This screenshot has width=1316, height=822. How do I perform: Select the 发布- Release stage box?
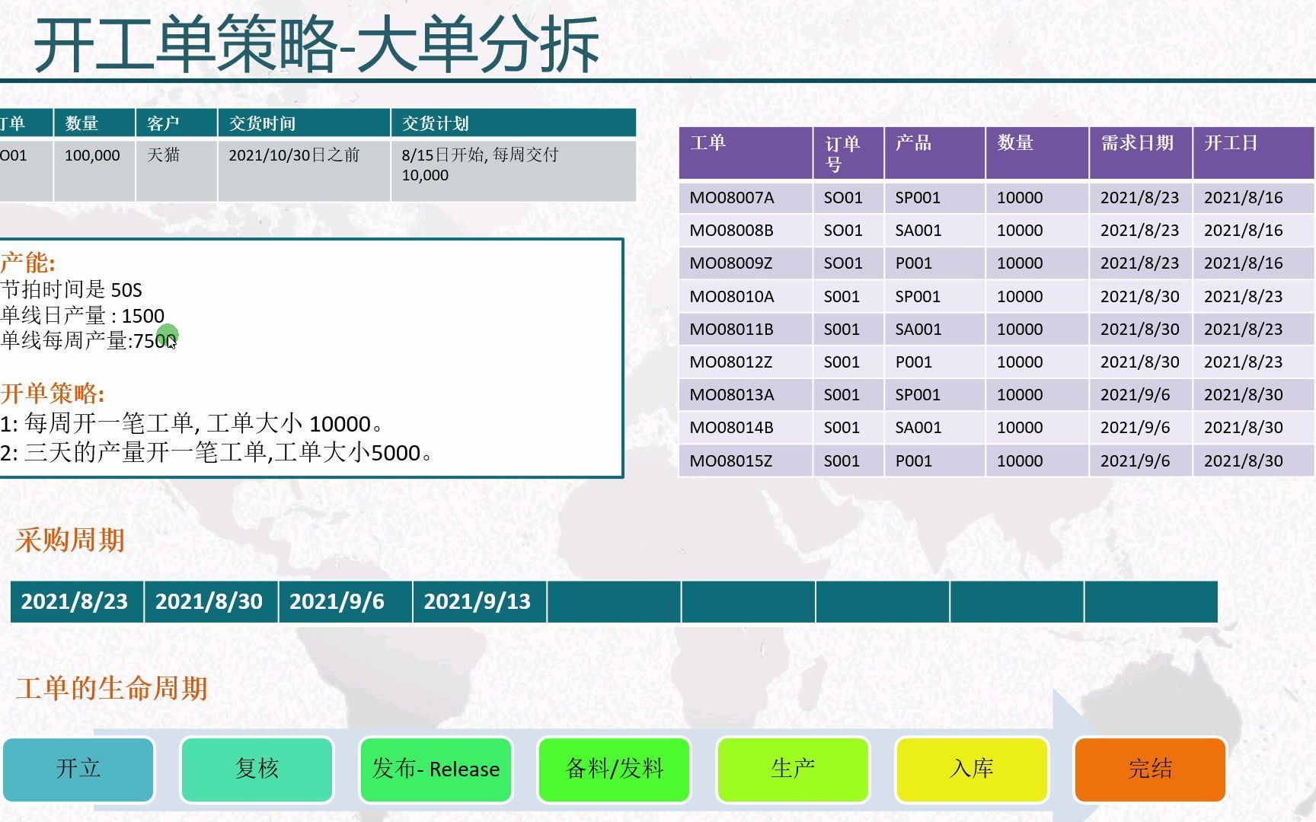click(x=436, y=769)
